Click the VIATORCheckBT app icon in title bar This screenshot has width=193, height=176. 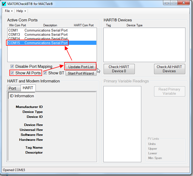(x=4, y=4)
